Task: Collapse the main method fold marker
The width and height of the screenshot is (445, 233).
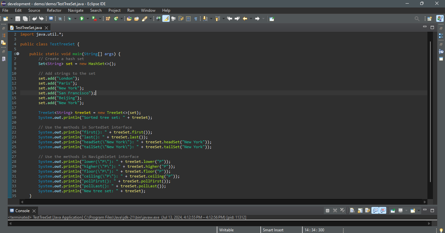Action: point(18,54)
